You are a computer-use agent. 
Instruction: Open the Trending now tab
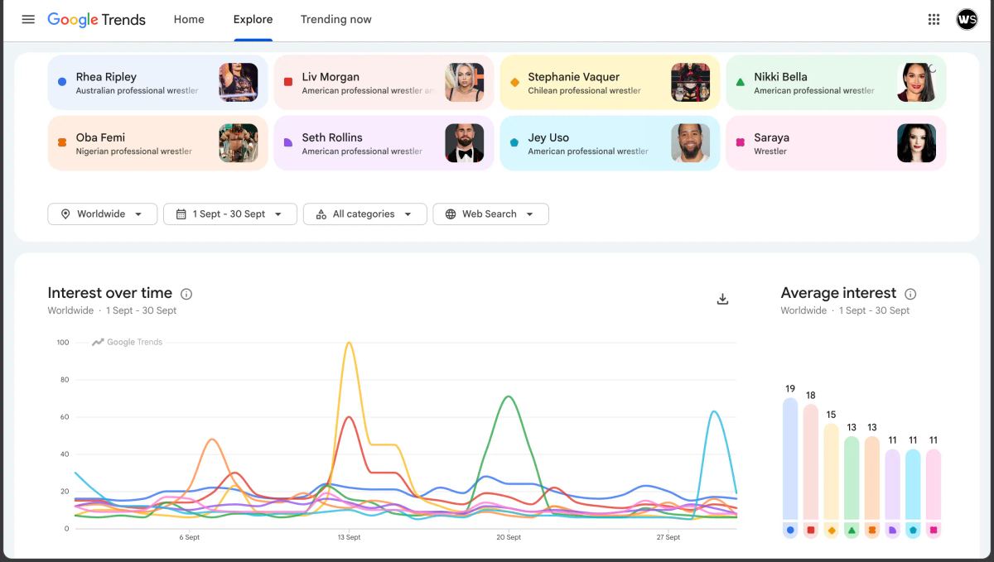335,19
